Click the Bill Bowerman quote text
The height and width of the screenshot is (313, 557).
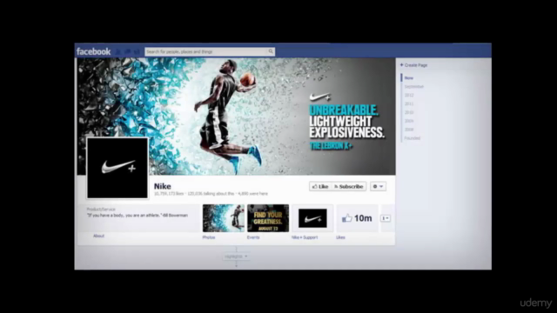point(138,216)
